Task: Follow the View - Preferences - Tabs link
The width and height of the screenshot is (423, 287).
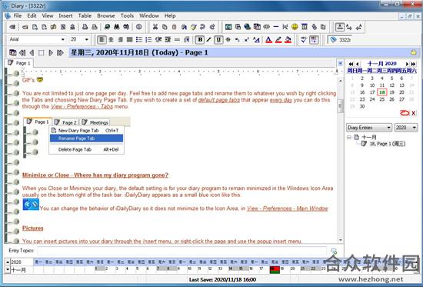Action: coord(82,106)
